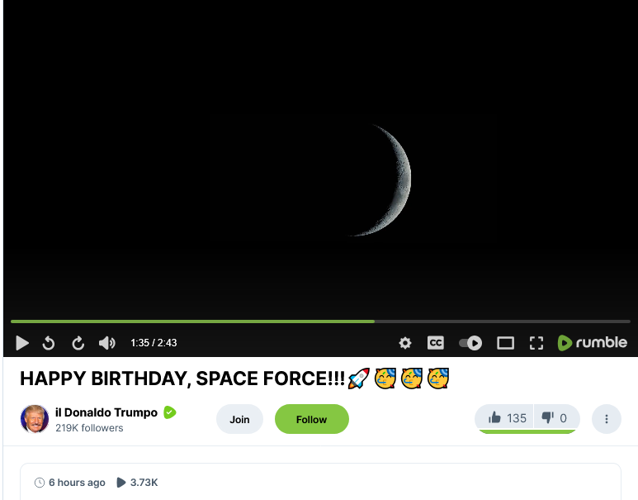Play the video
Image resolution: width=638 pixels, height=500 pixels.
point(22,343)
